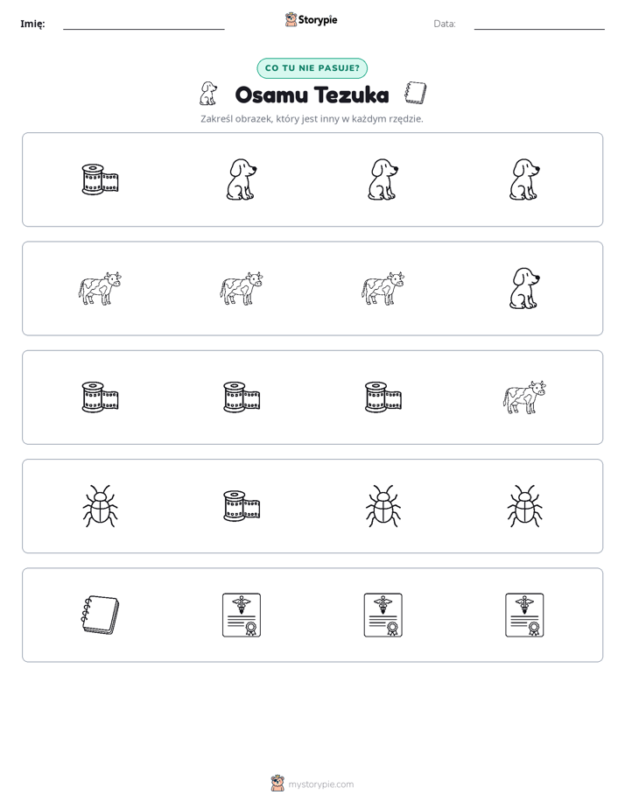Click the Imię name line field
The width and height of the screenshot is (625, 809).
pyautogui.click(x=144, y=24)
